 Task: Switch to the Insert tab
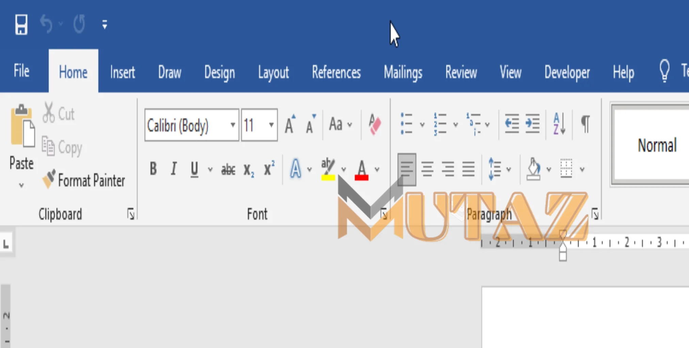tap(123, 72)
